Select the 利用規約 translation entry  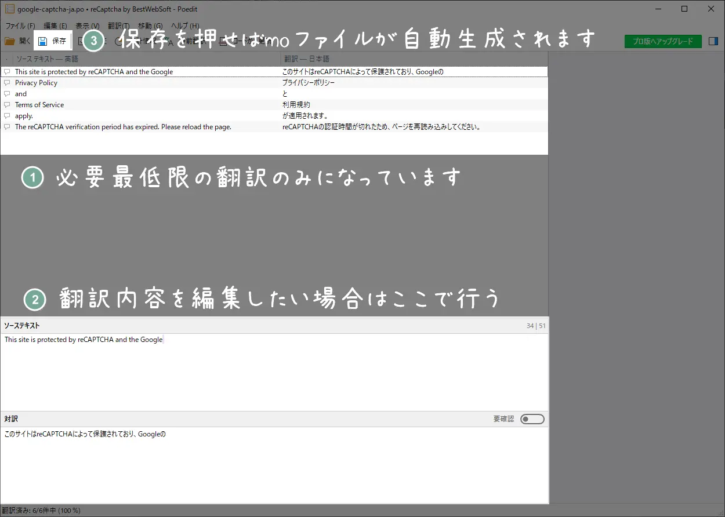coord(296,105)
